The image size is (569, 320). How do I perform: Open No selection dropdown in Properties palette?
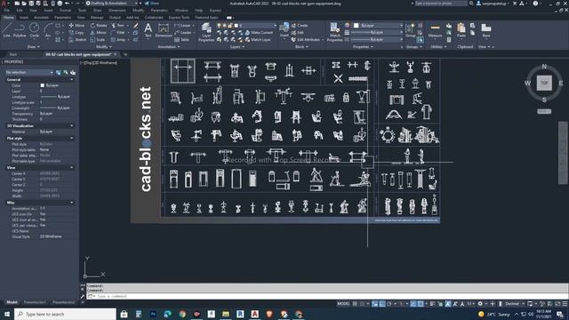click(29, 72)
